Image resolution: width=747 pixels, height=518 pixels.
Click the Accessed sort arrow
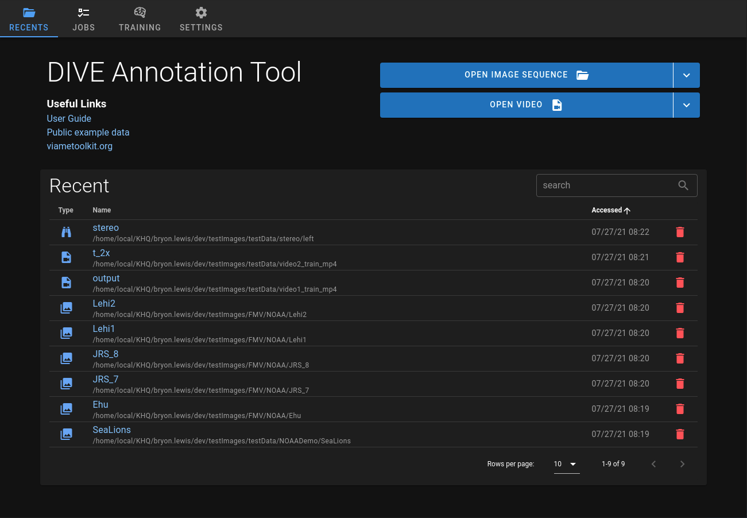tap(627, 210)
